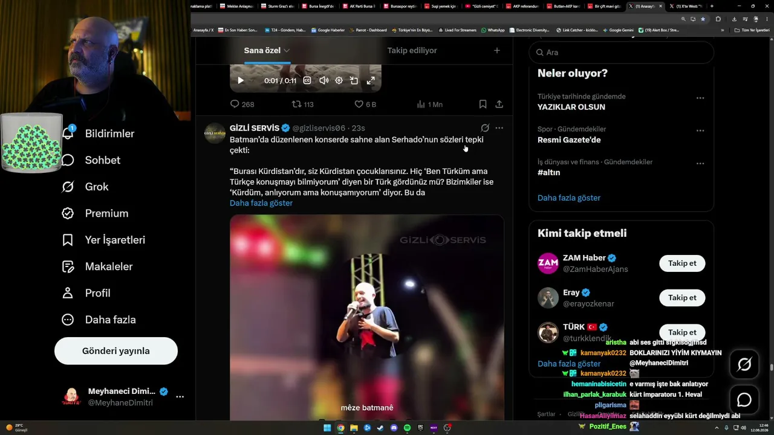Open Grok from the left sidebar
774x435 pixels.
[85, 187]
